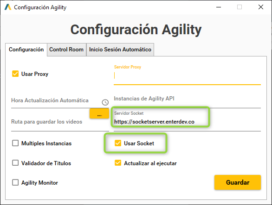The width and height of the screenshot is (272, 205).
Task: Click the Ruta para guardar los videos field
Action: [60, 122]
